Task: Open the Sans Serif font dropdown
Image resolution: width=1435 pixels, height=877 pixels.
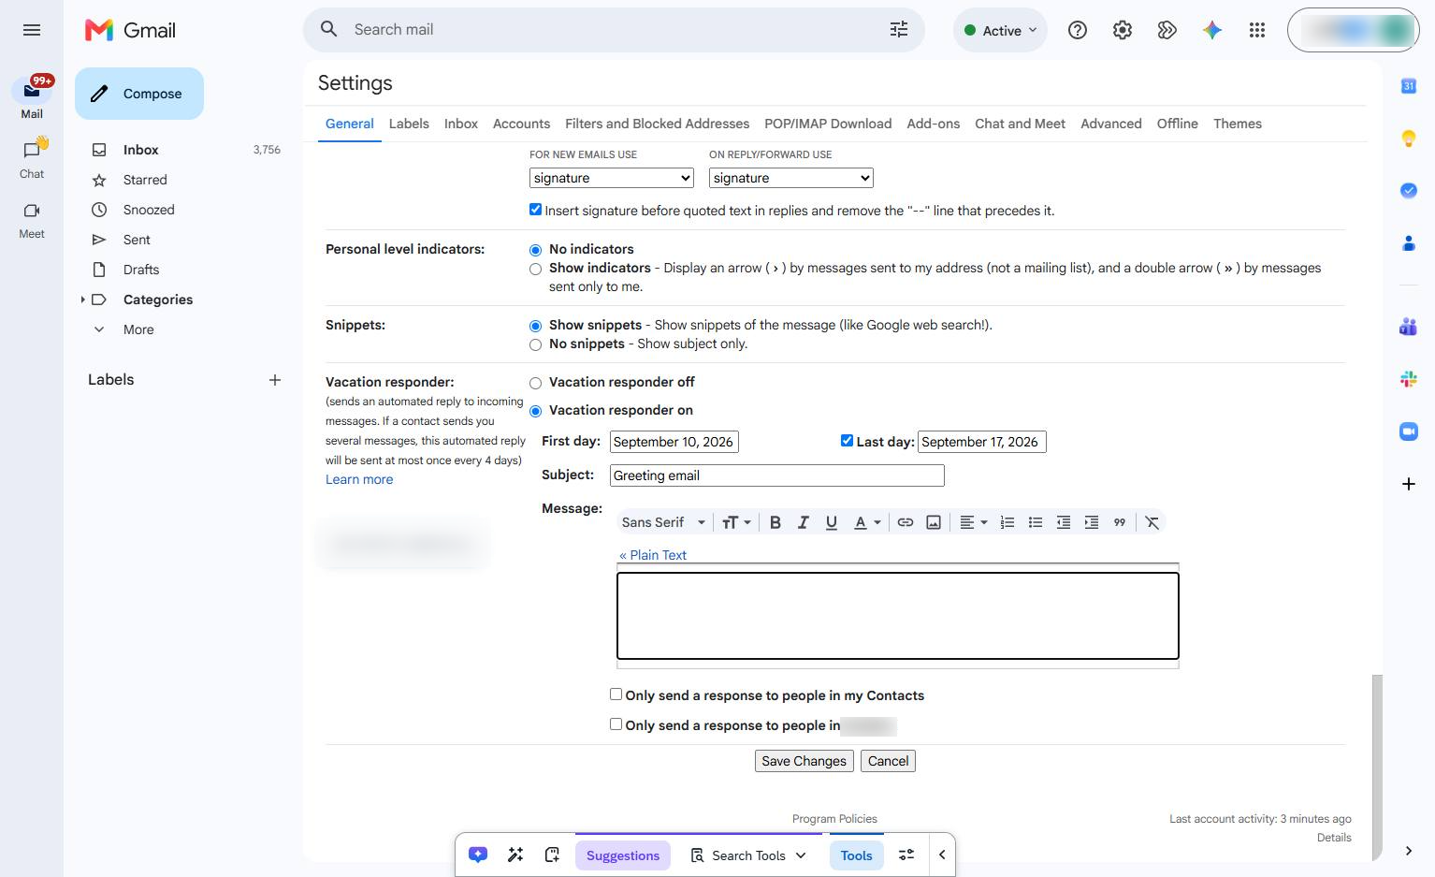Action: click(663, 522)
